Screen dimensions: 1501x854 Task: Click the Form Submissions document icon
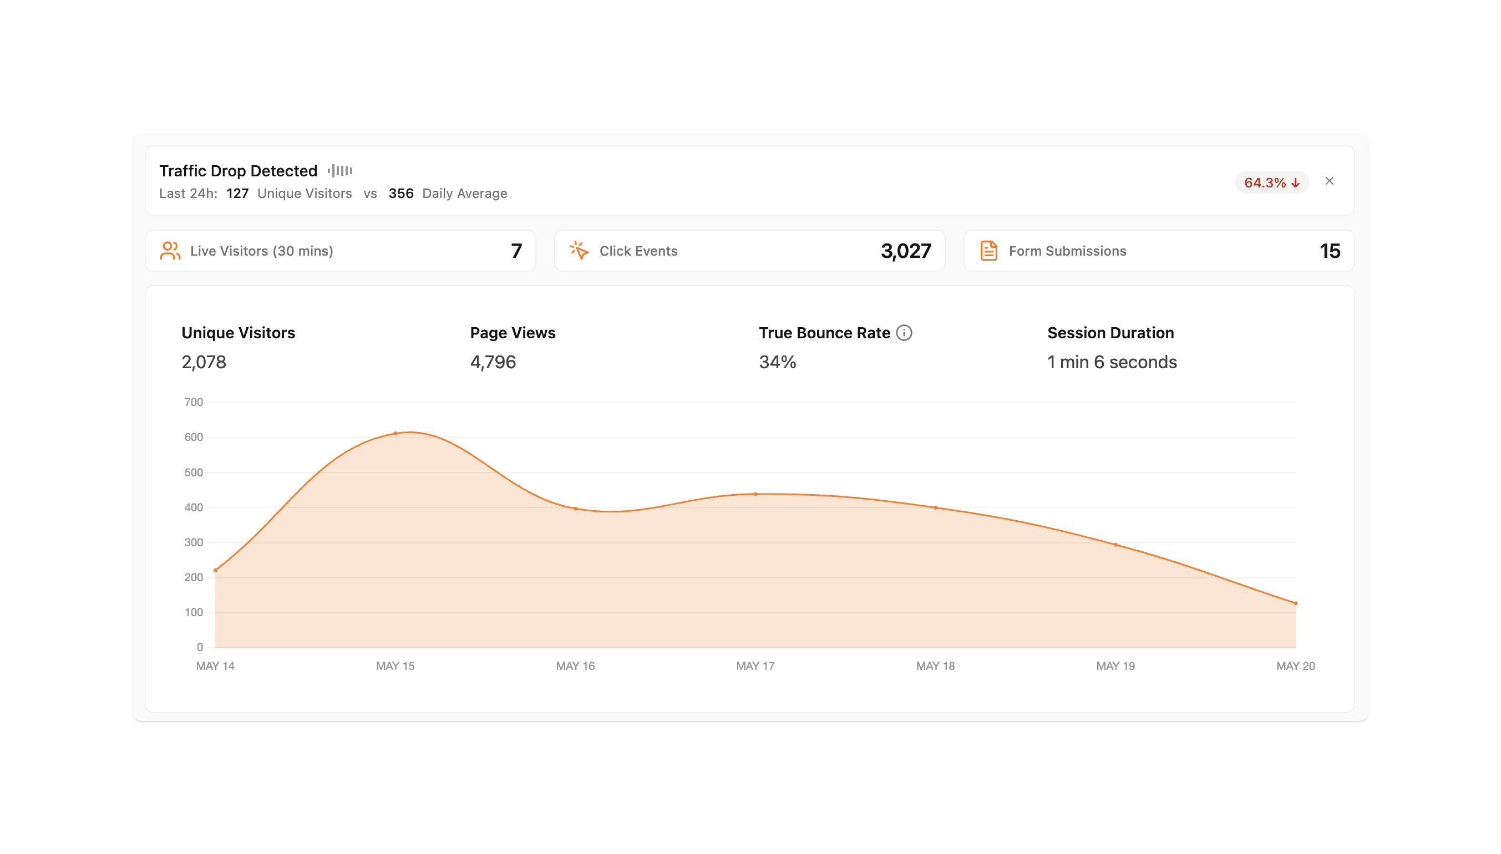988,251
